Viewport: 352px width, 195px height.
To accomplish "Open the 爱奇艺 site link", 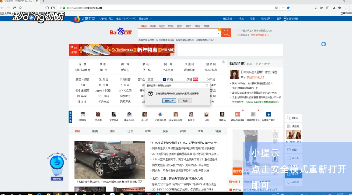I will [x=125, y=70].
